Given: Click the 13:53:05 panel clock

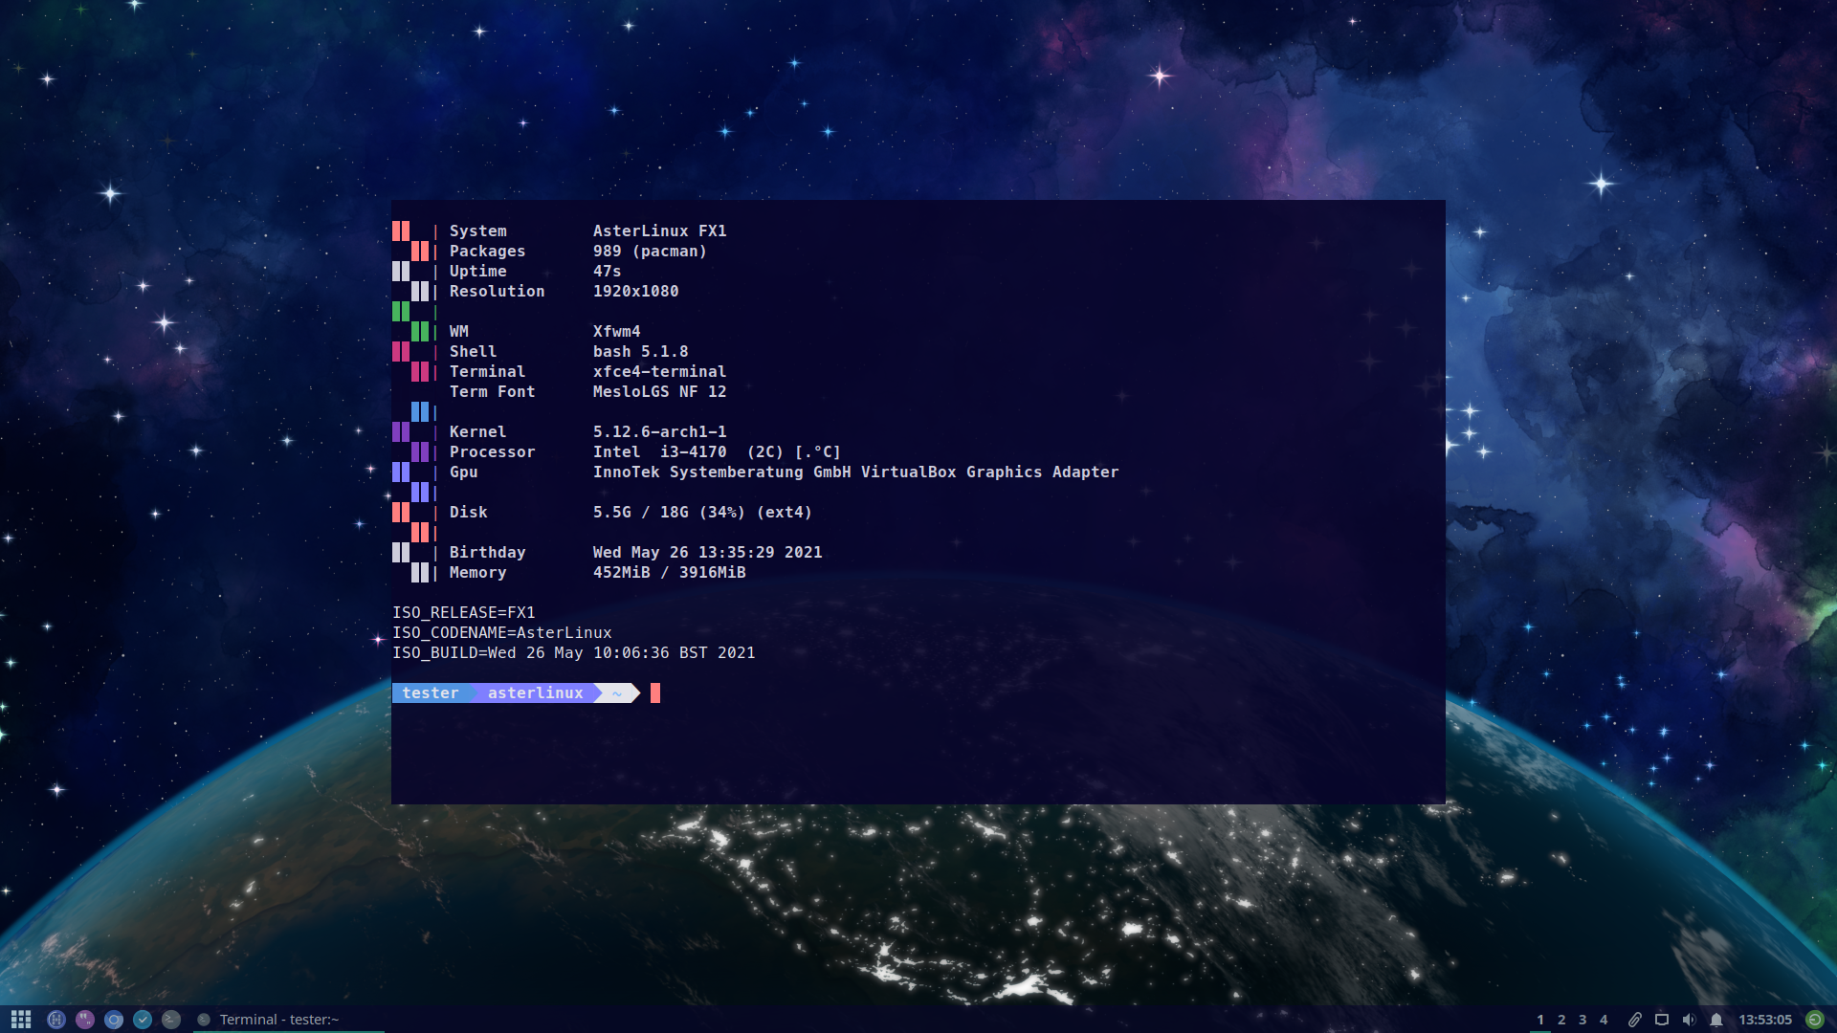Looking at the screenshot, I should (1765, 1020).
